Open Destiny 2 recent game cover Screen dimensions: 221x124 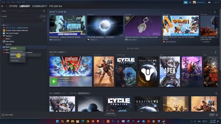148,72
